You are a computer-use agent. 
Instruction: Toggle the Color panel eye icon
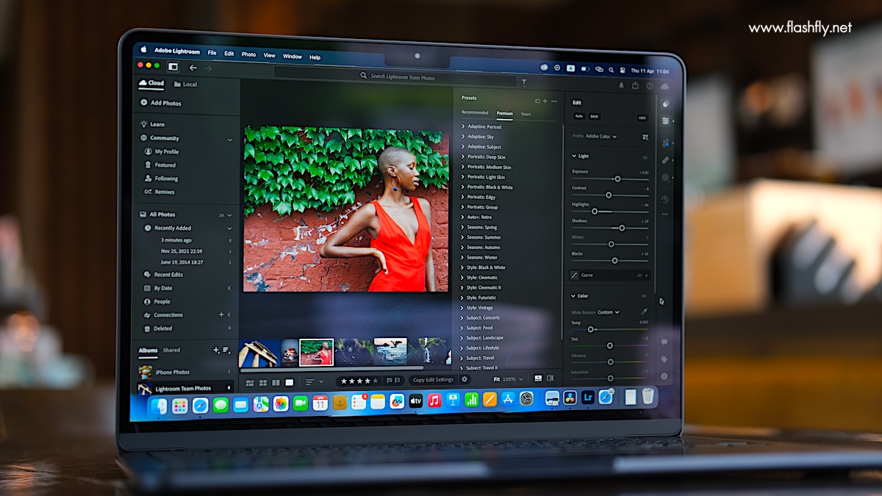coord(645,296)
